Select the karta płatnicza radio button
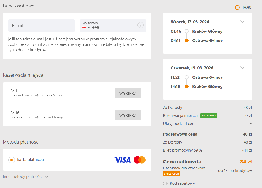 [x=11, y=160]
